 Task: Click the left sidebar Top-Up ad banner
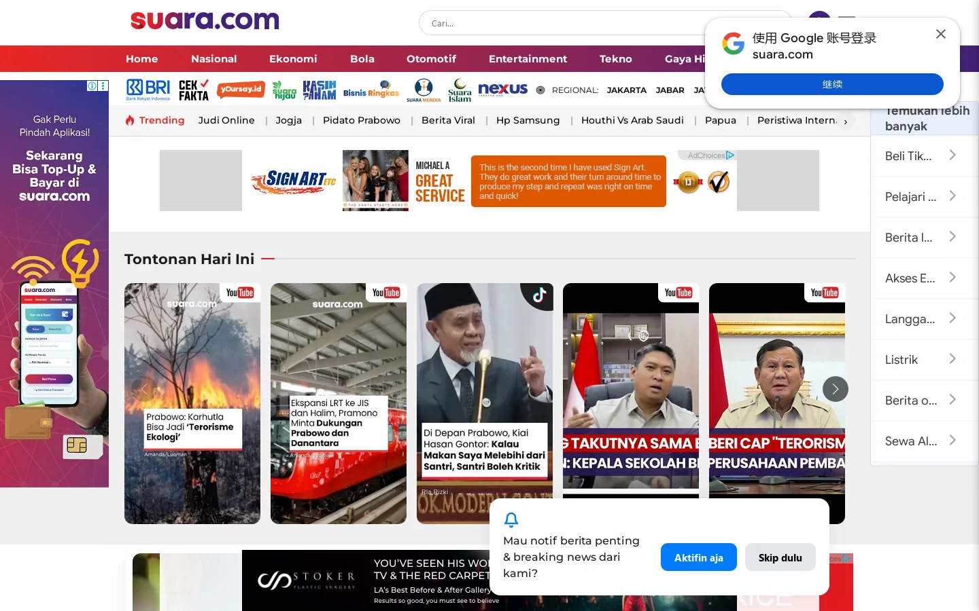pyautogui.click(x=54, y=284)
